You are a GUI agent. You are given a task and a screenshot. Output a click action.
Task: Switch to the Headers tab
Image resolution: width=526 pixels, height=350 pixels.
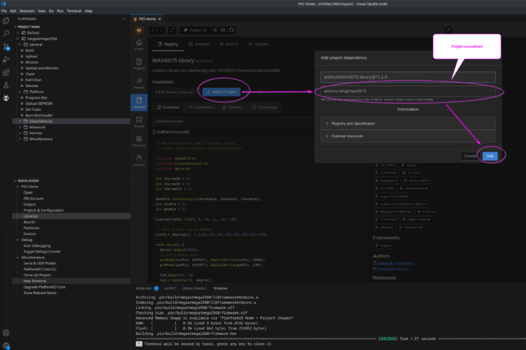[x=232, y=108]
